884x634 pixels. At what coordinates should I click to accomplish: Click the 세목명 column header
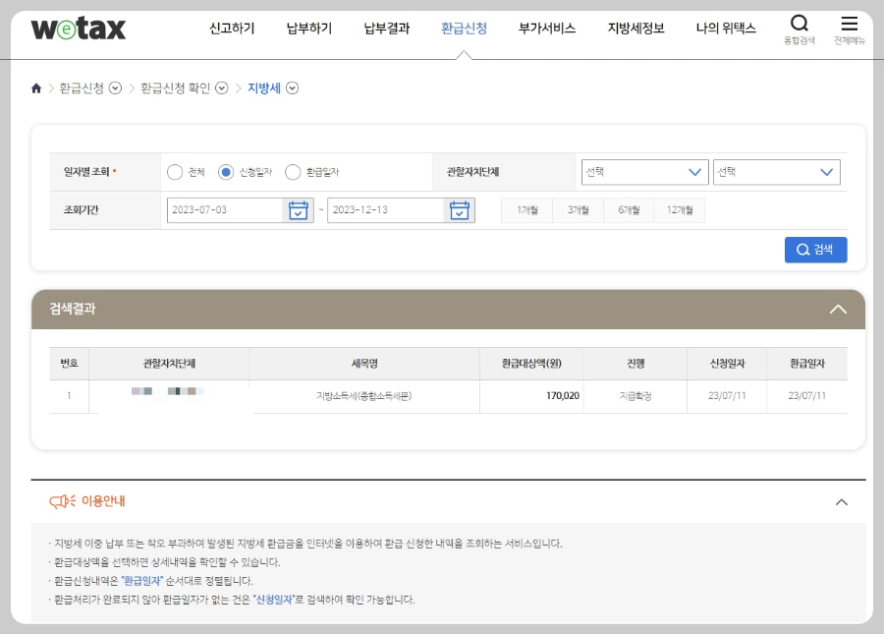[x=364, y=364]
